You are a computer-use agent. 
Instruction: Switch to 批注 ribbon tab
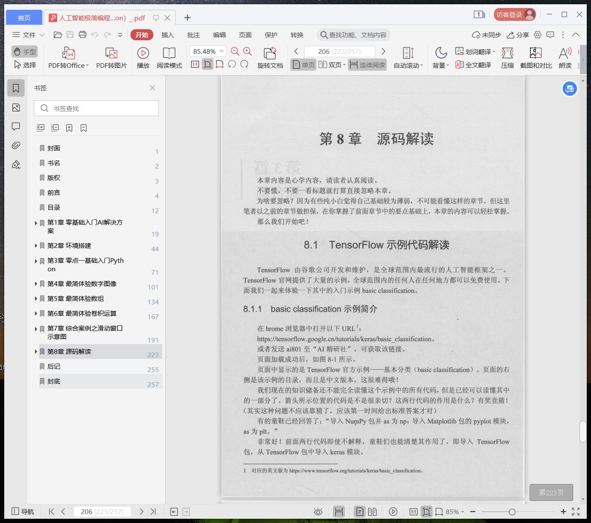point(194,35)
